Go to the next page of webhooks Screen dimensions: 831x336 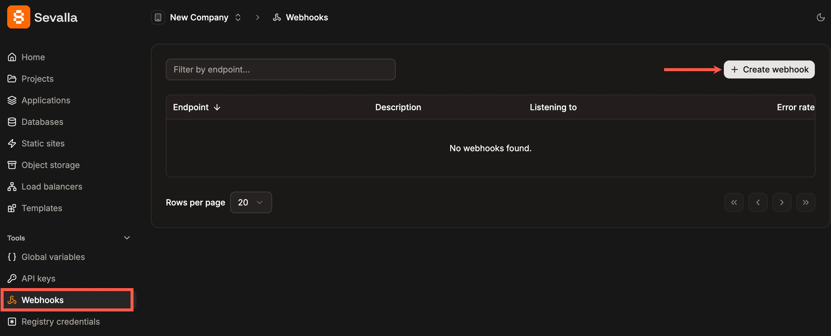(782, 202)
